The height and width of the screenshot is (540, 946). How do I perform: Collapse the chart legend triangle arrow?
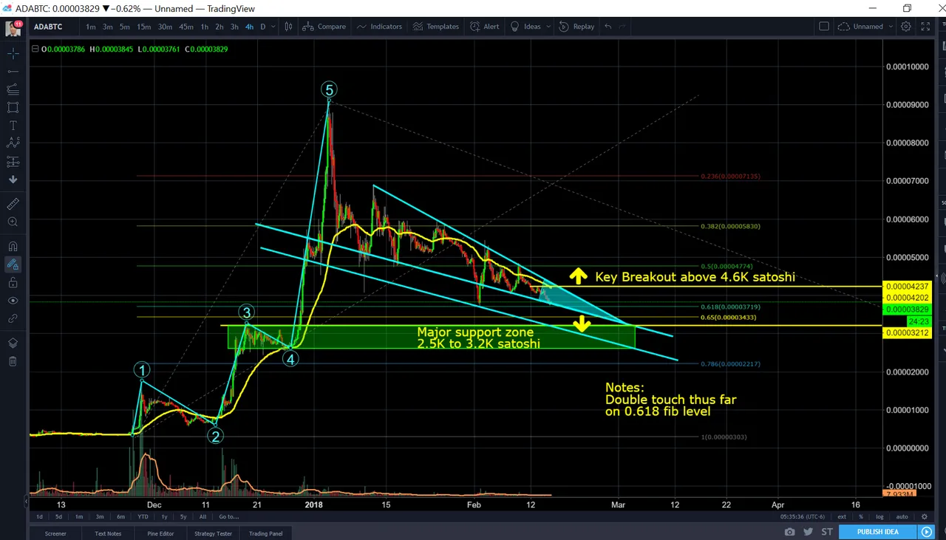pyautogui.click(x=35, y=49)
